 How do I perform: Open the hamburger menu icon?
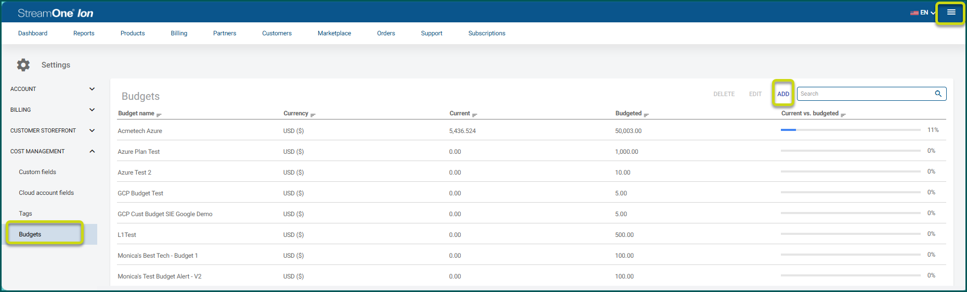pyautogui.click(x=951, y=12)
